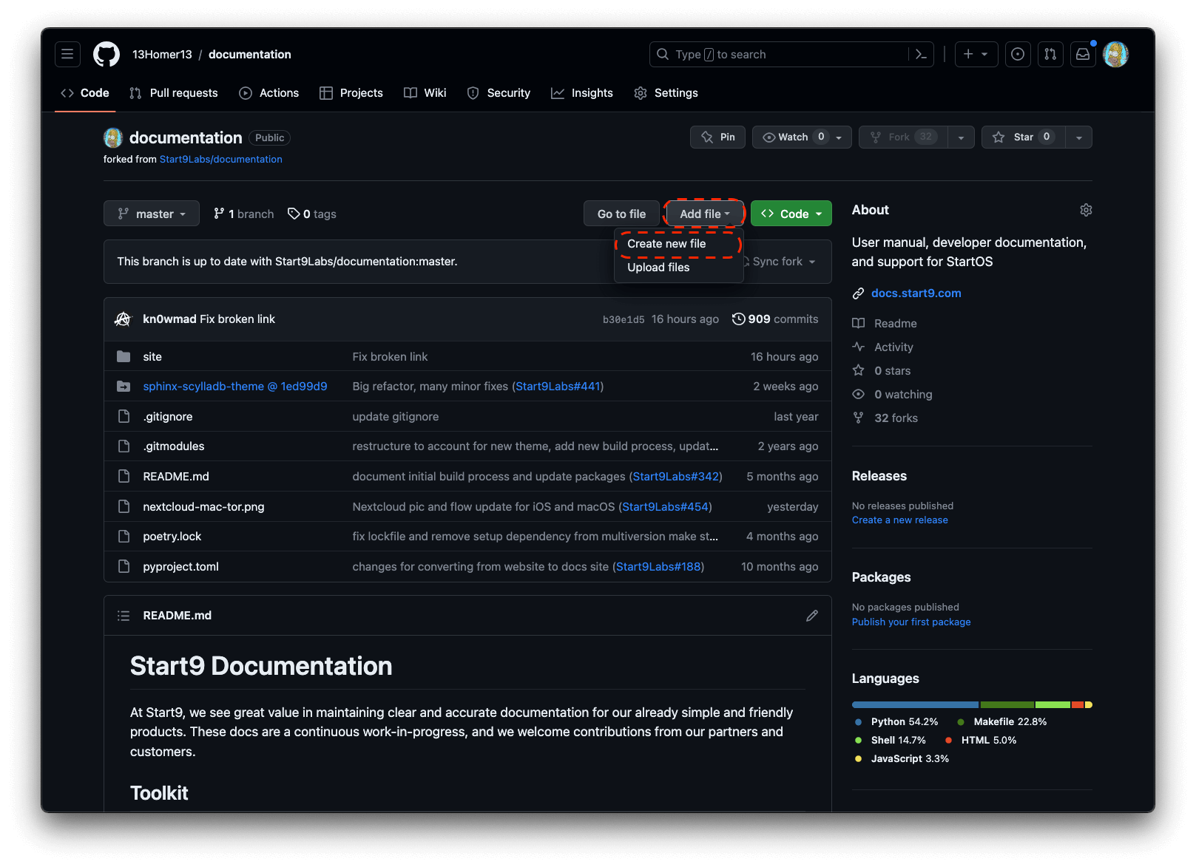Switch to the Insights tab

[x=582, y=93]
